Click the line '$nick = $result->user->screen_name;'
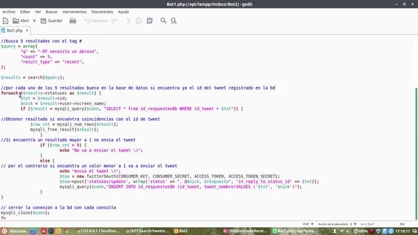 (x=63, y=103)
